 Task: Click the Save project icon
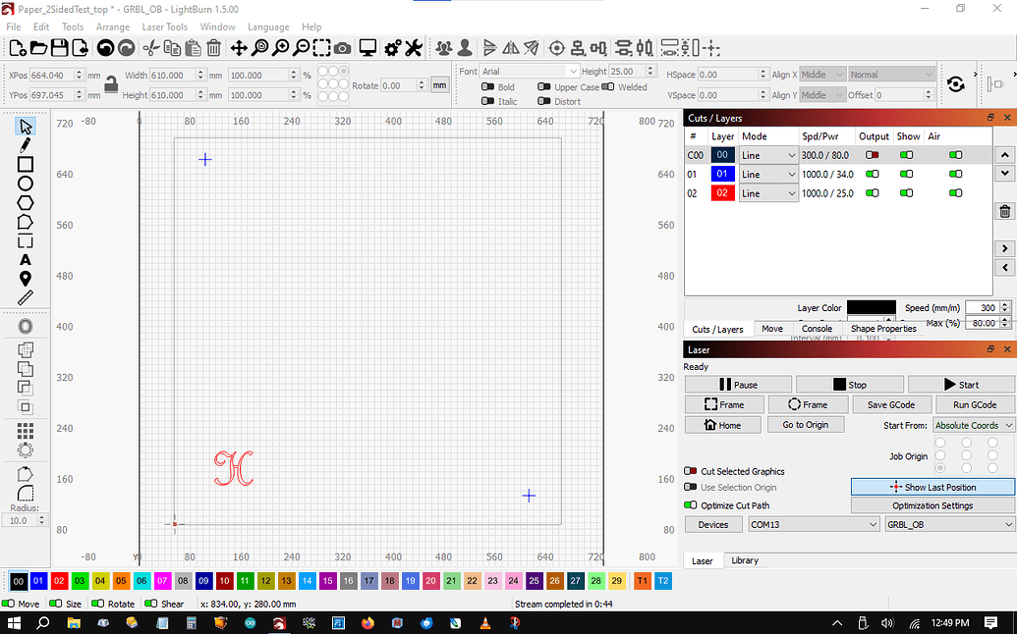point(60,48)
